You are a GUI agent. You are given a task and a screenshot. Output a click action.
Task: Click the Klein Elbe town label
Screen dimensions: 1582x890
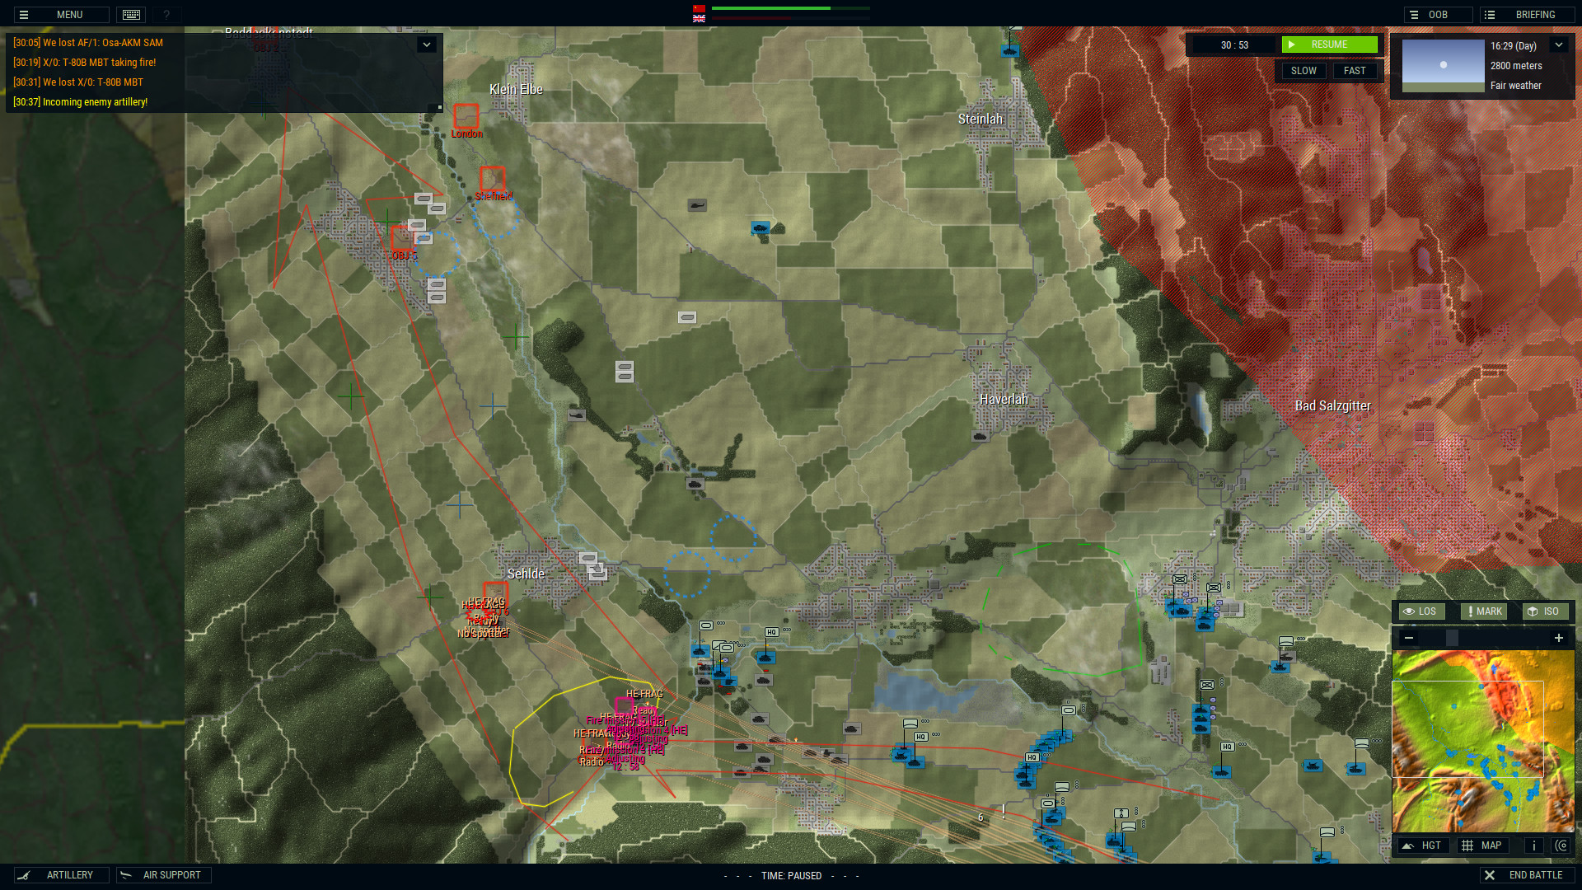click(516, 89)
